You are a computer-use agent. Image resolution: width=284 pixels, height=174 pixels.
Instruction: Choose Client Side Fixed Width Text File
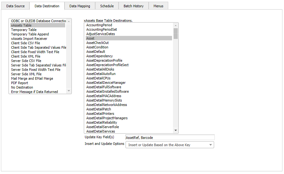(38, 52)
